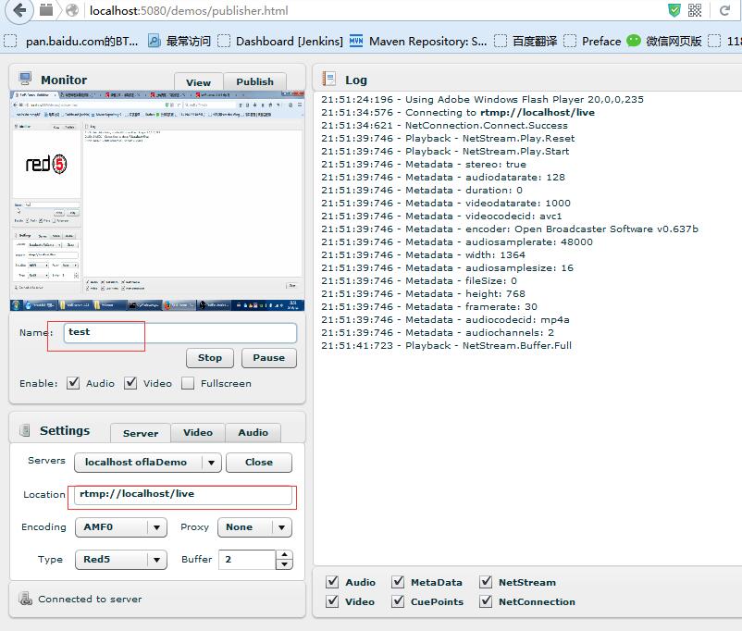
Task: Increase the Buffer value stepper
Action: (284, 554)
